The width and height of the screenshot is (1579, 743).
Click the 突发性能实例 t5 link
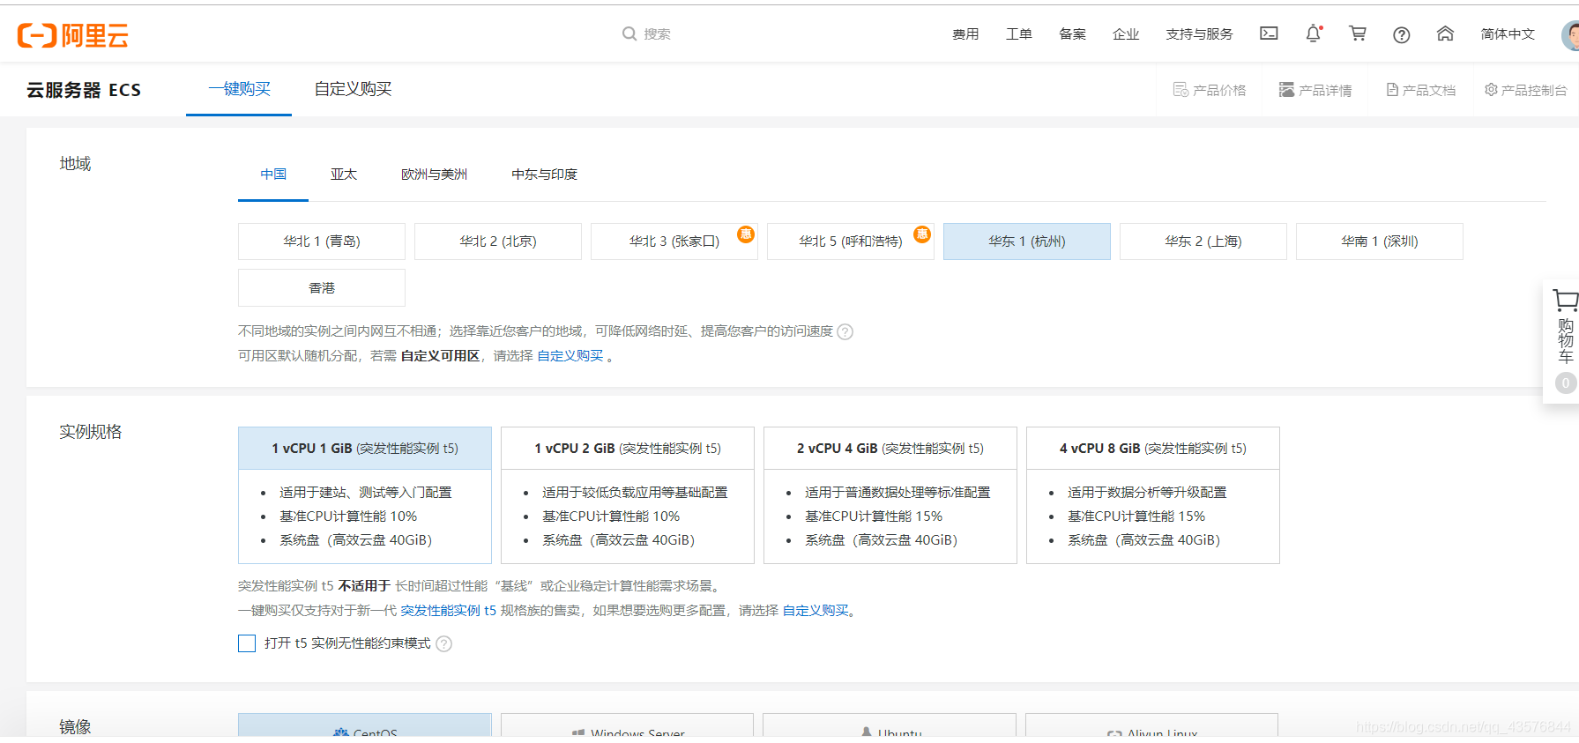coord(448,611)
